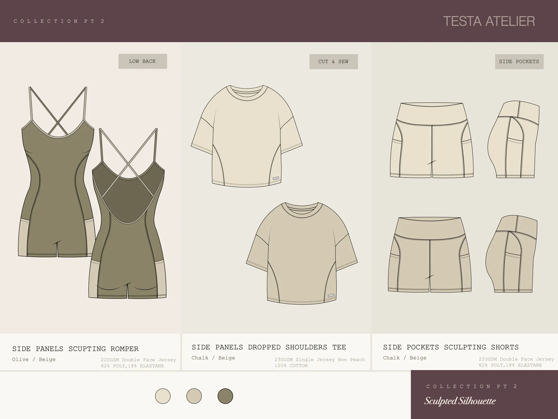Click the COLLECTION PT 2 header text
Image resolution: width=558 pixels, height=419 pixels.
59,21
